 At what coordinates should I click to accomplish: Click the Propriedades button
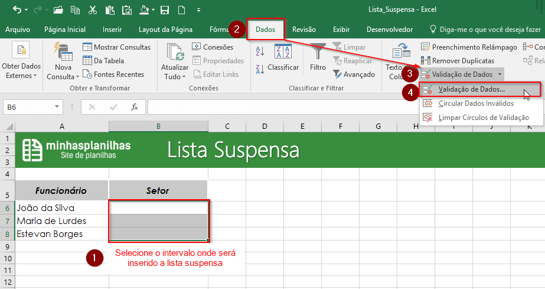218,60
